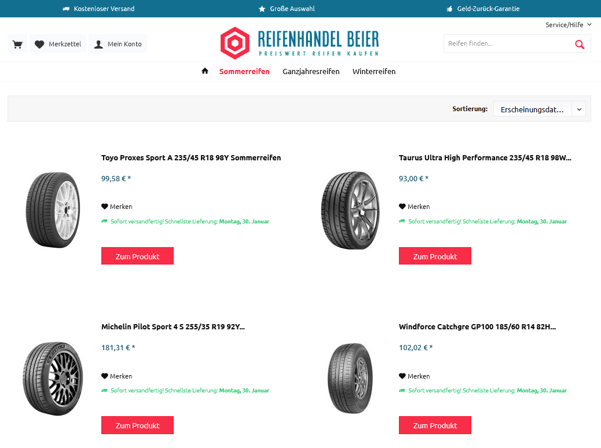
Task: Open Merkzettel wishlist with heart icon
Action: tap(58, 43)
